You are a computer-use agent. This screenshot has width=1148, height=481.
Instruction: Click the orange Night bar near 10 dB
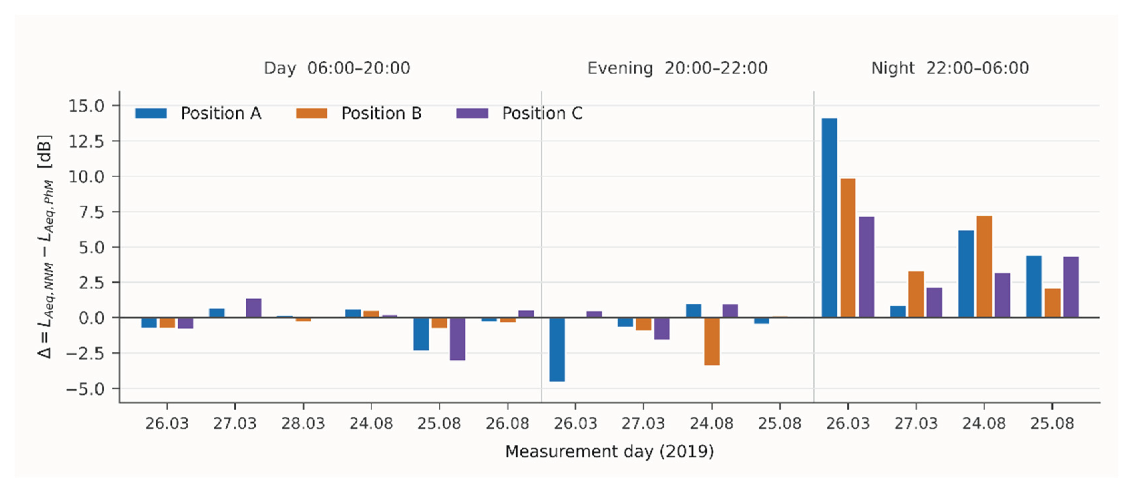(848, 248)
